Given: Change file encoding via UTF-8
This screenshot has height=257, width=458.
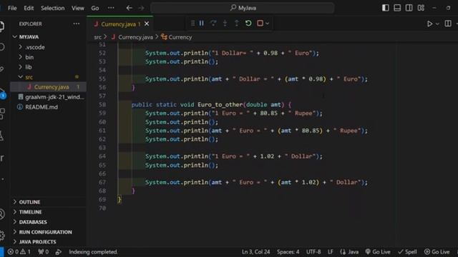Looking at the screenshot, I should click(313, 252).
